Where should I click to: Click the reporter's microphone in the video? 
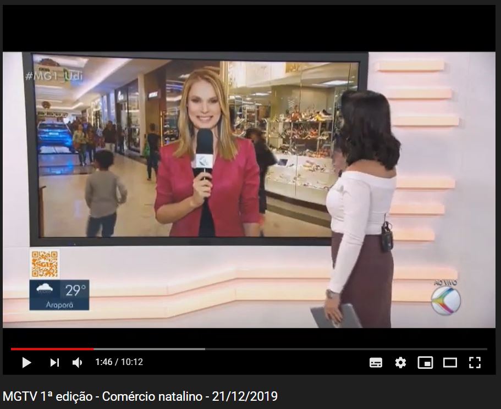pyautogui.click(x=203, y=151)
